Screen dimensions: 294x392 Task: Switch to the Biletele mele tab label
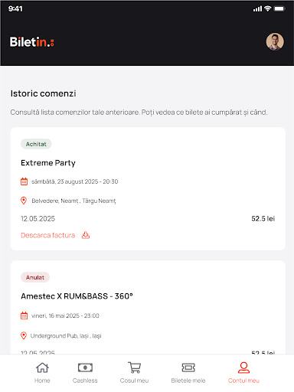(x=188, y=381)
